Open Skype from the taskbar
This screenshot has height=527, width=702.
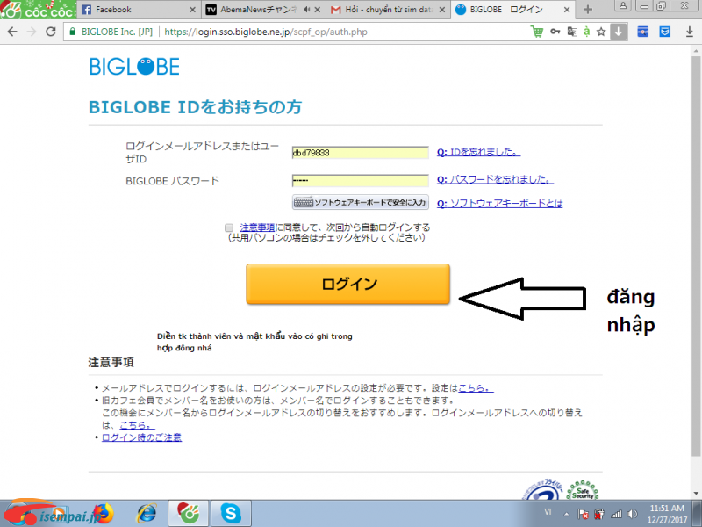tap(231, 514)
